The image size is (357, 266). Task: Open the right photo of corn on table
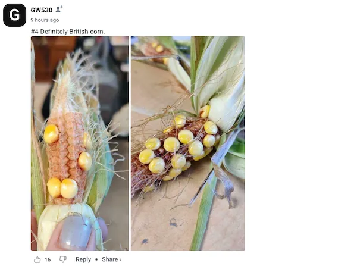point(187,143)
